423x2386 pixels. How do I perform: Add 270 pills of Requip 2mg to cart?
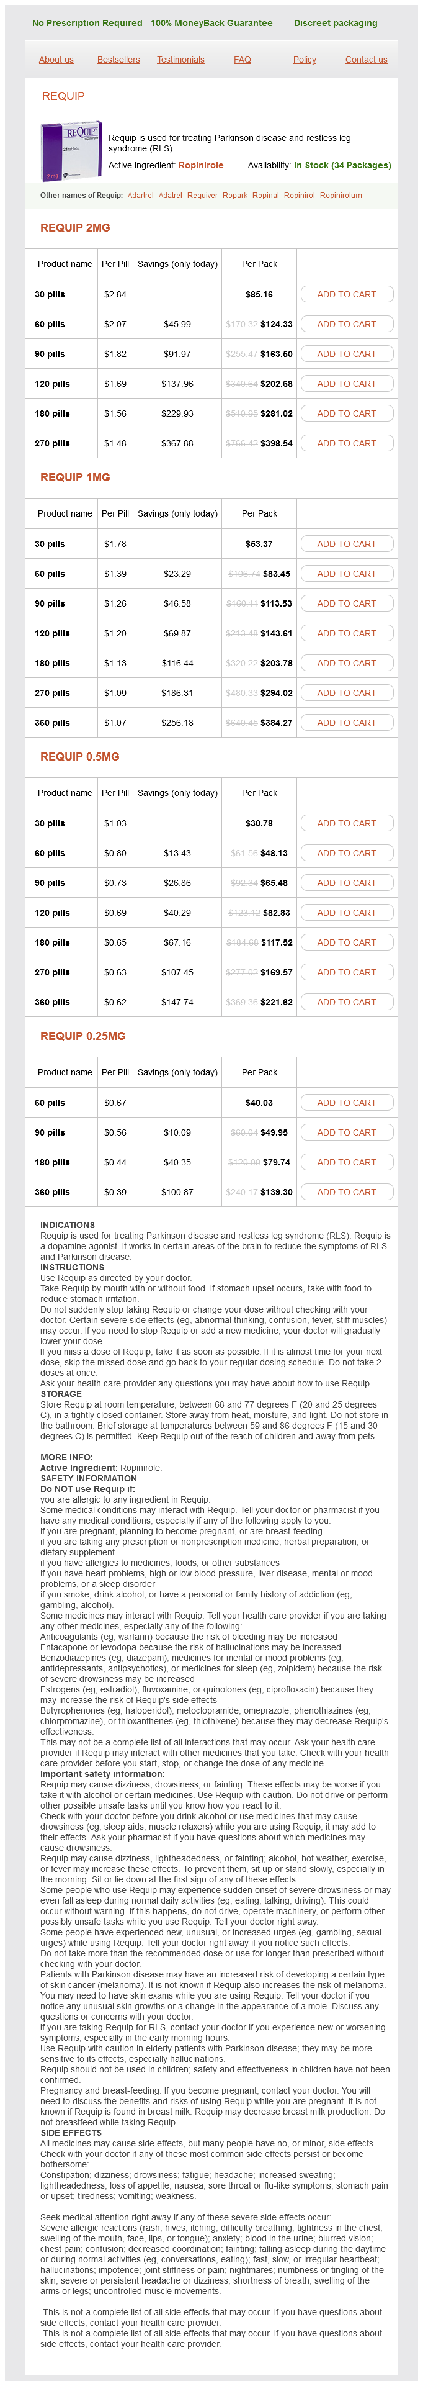pyautogui.click(x=346, y=444)
